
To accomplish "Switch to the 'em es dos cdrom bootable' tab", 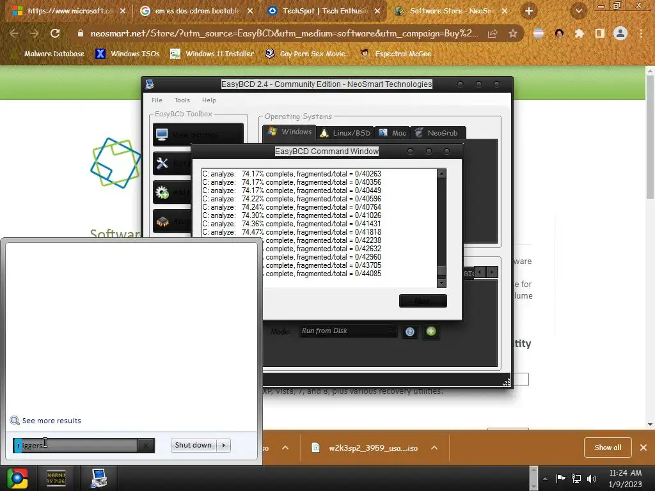I will (197, 11).
